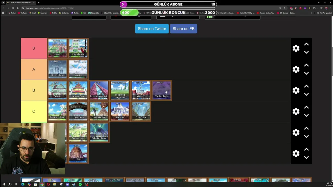Open settings gear for the Syrup Village row

(x=296, y=132)
